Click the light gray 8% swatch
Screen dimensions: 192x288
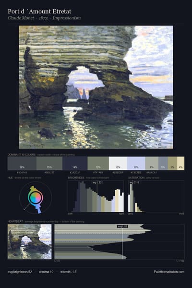(x=152, y=163)
